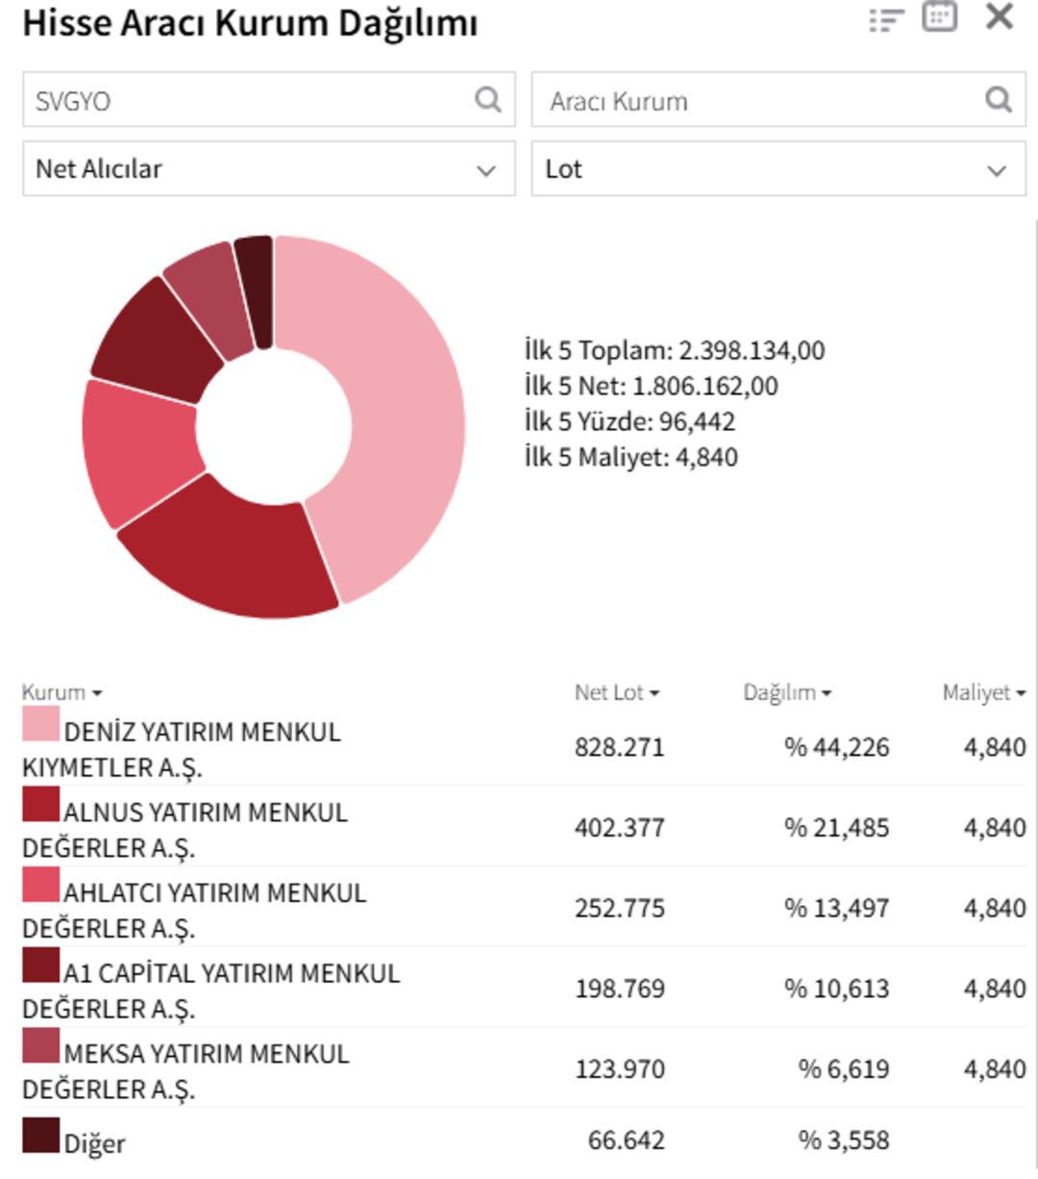This screenshot has height=1179, width=1038.
Task: Sort table by Dağılım column
Action: (786, 692)
